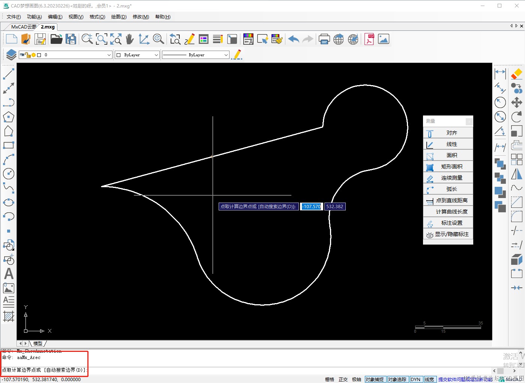Viewport: 525px width, 383px height.
Task: Click the image export icon
Action: [384, 39]
